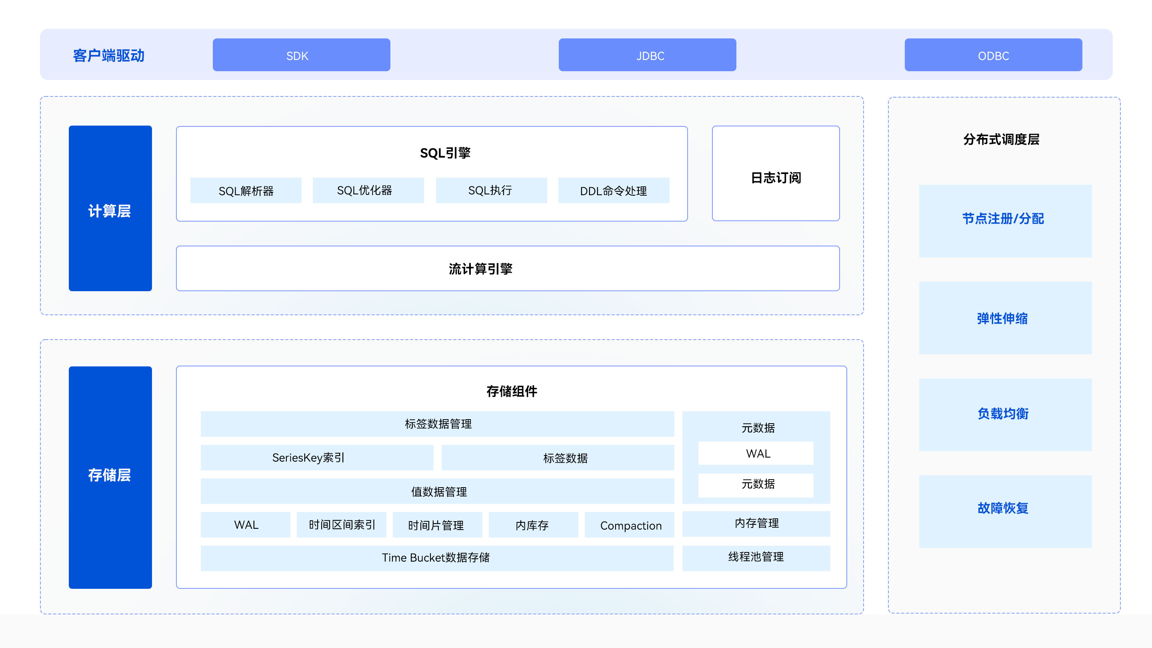Select the 流计算引擎 panel
This screenshot has height=648, width=1152.
508,268
